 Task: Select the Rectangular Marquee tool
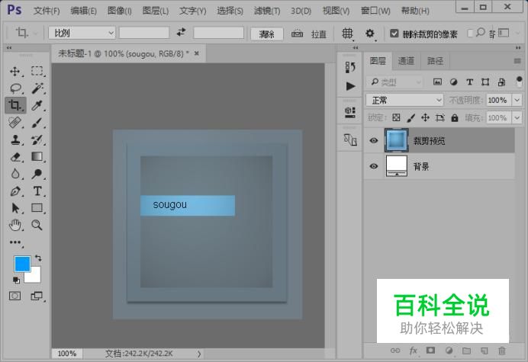[37, 72]
